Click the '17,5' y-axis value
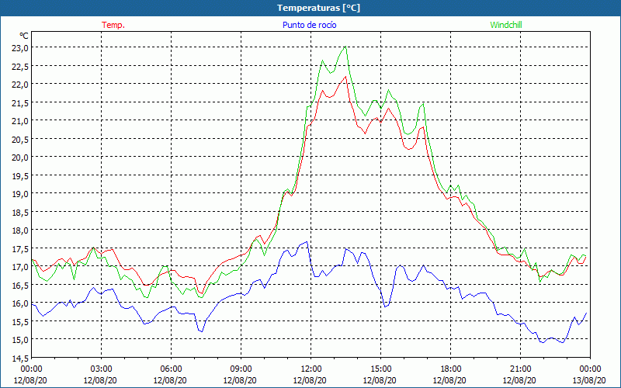This screenshot has width=621, height=388. click(20, 248)
